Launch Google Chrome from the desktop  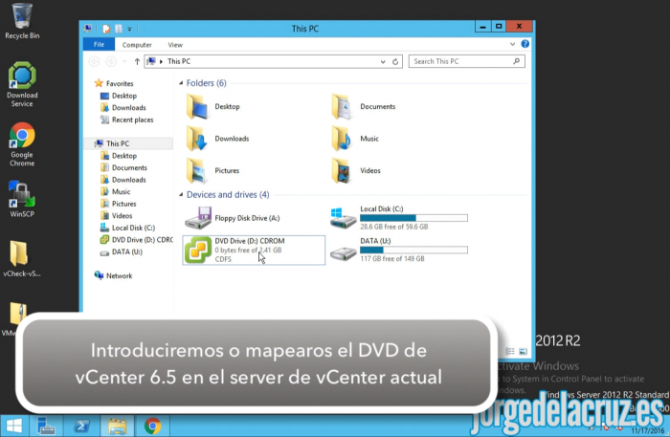click(x=22, y=144)
